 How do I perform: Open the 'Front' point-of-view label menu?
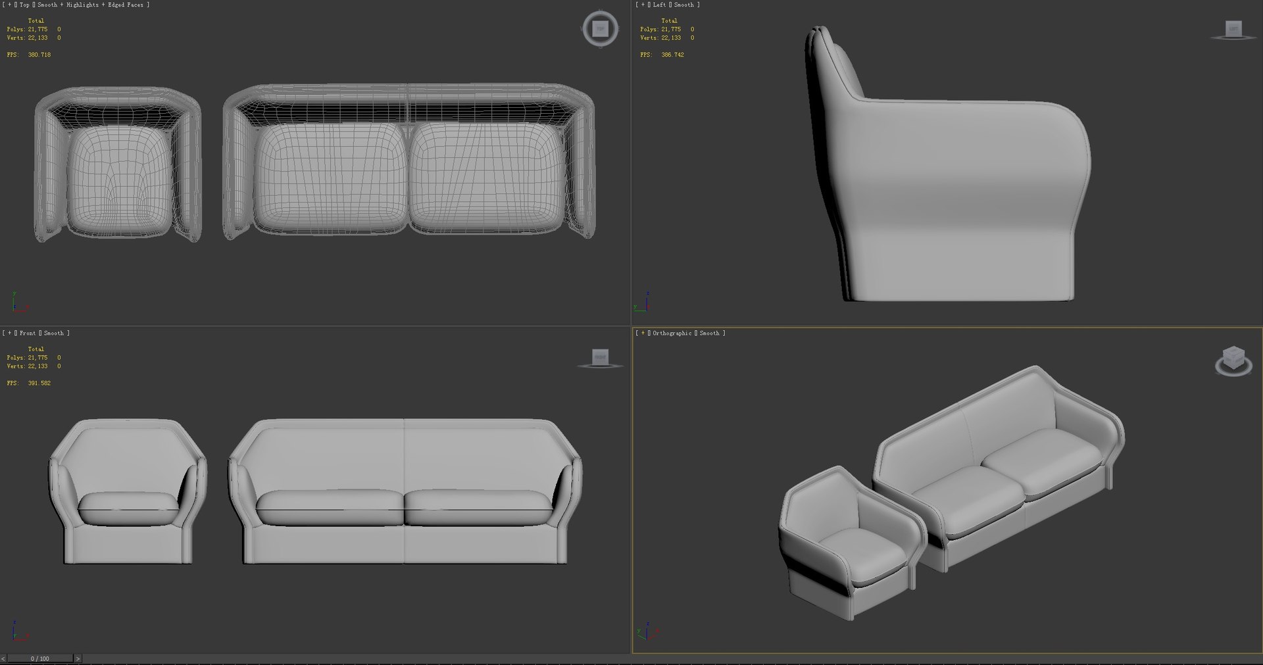[28, 333]
